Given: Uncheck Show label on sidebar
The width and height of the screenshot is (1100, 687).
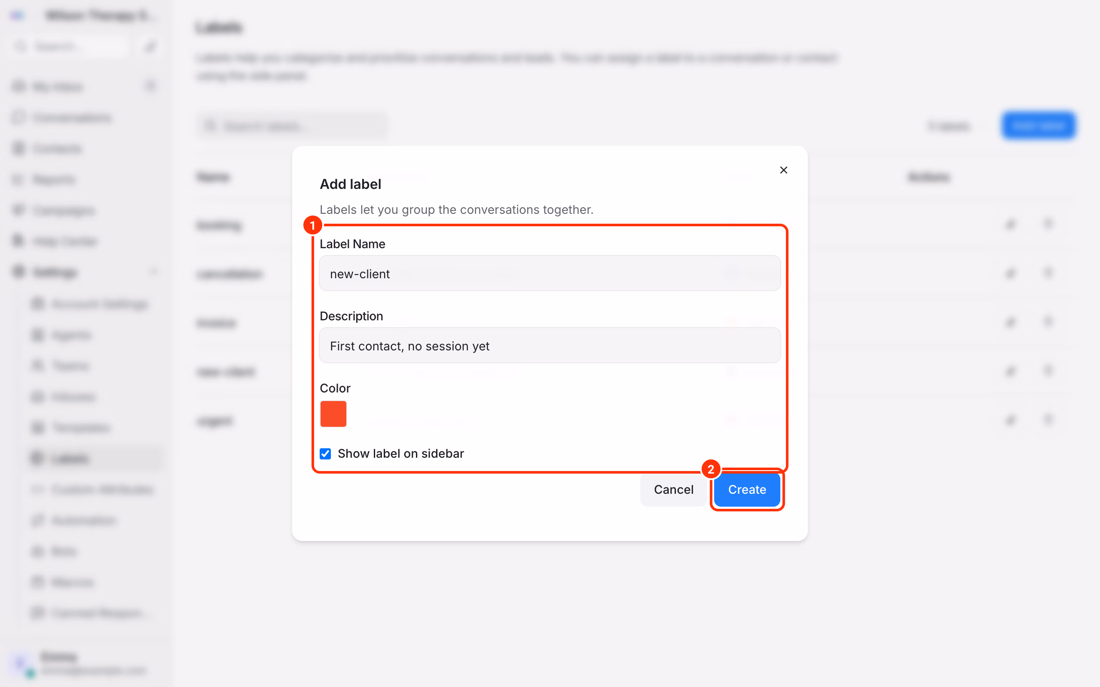Looking at the screenshot, I should pyautogui.click(x=325, y=453).
